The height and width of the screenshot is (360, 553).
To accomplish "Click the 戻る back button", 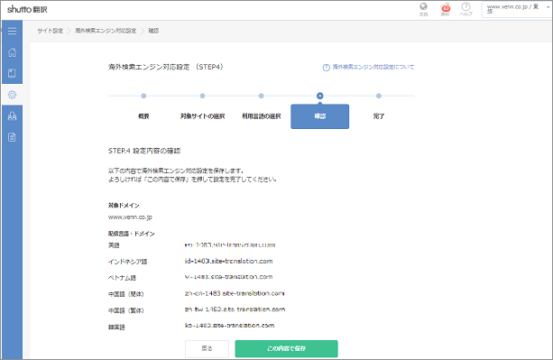I will 207,348.
